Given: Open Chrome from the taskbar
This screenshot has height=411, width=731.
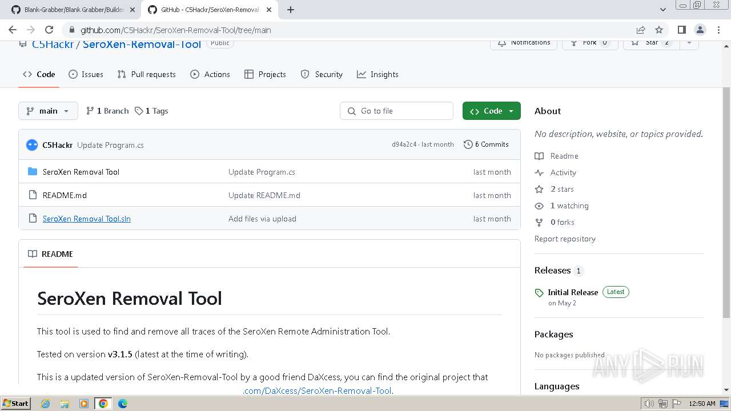Looking at the screenshot, I should coord(103,404).
